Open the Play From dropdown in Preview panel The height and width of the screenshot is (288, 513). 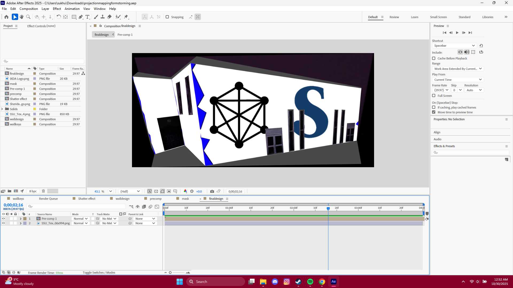tap(457, 79)
